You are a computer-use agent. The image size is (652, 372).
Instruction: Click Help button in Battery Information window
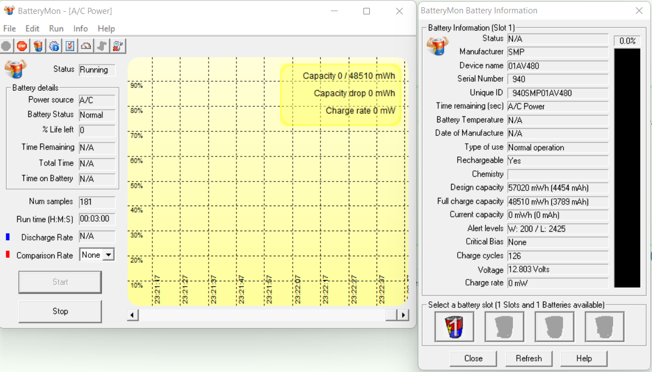(x=584, y=358)
